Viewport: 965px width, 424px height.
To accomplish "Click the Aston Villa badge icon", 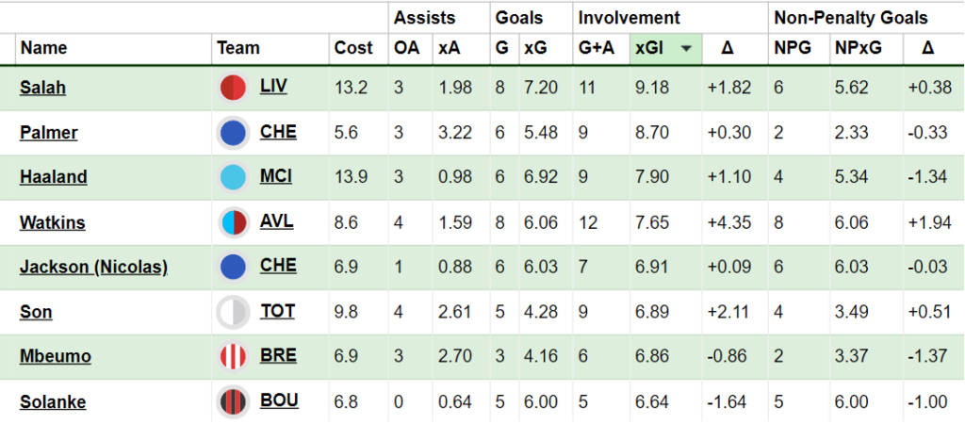I will 232,222.
